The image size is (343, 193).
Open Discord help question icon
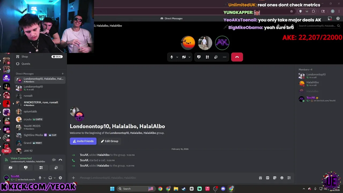click(338, 18)
